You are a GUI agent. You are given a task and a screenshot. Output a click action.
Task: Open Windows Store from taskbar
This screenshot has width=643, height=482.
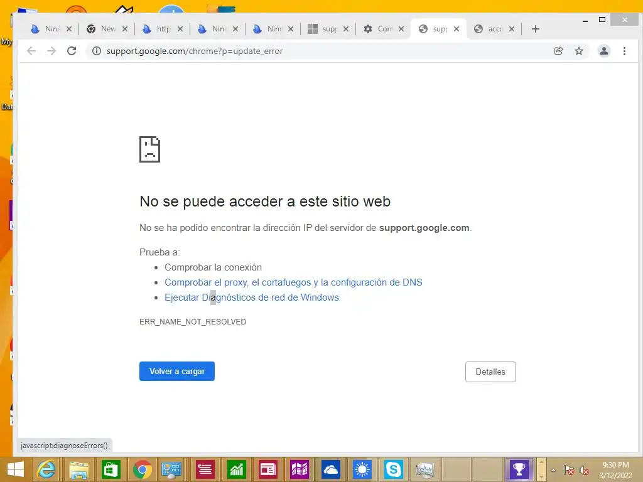[x=111, y=469]
